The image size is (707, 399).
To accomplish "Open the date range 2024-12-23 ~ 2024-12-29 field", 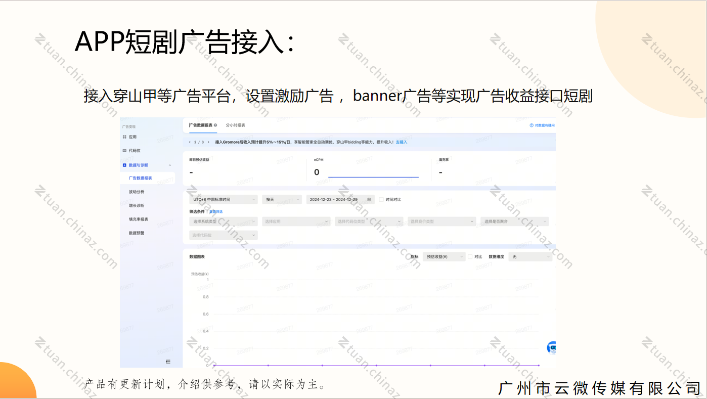I will [x=340, y=200].
